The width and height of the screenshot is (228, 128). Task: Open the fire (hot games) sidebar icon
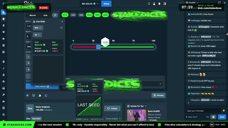pos(3,82)
